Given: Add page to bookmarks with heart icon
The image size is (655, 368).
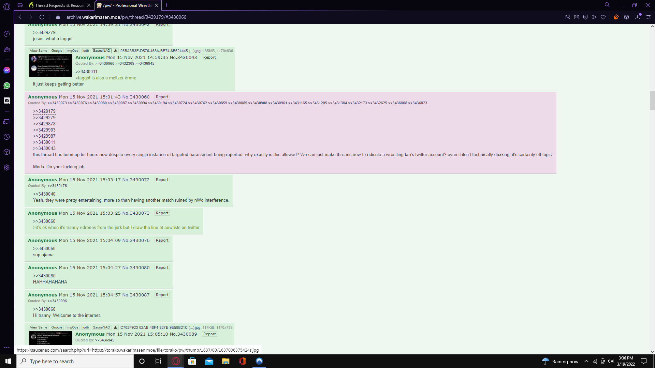Looking at the screenshot, I should coord(603,17).
